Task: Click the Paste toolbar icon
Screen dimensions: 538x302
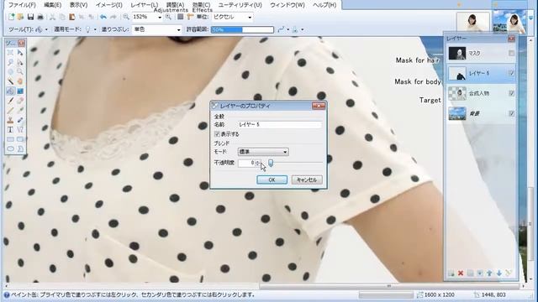Action: click(72, 17)
